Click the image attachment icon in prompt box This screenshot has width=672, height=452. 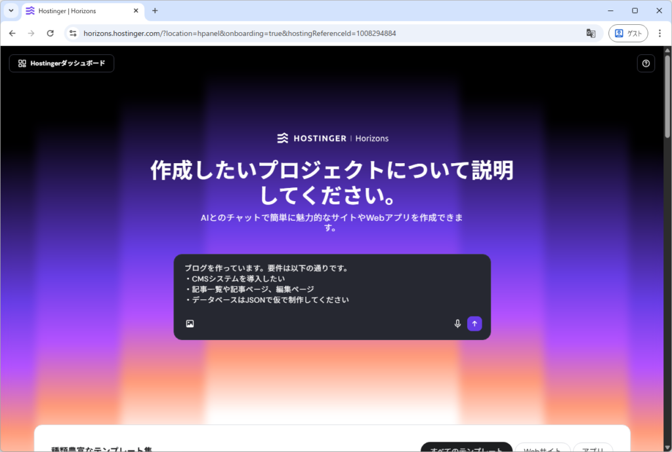[190, 324]
